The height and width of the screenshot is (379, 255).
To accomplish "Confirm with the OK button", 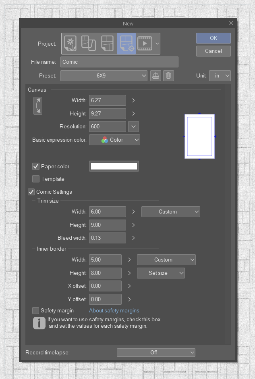I will [213, 38].
